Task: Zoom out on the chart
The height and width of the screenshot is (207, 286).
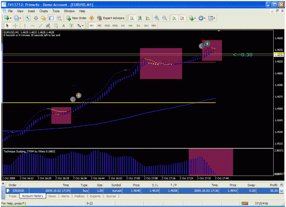Action: coord(165,18)
